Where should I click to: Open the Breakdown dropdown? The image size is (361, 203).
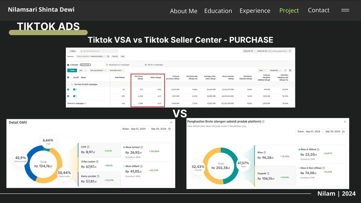(x=275, y=70)
